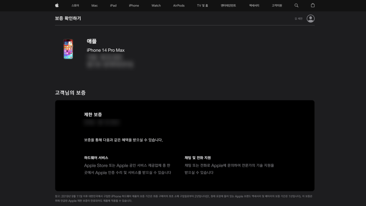
Task: Open the TV 및 홈 menu
Action: click(x=202, y=5)
